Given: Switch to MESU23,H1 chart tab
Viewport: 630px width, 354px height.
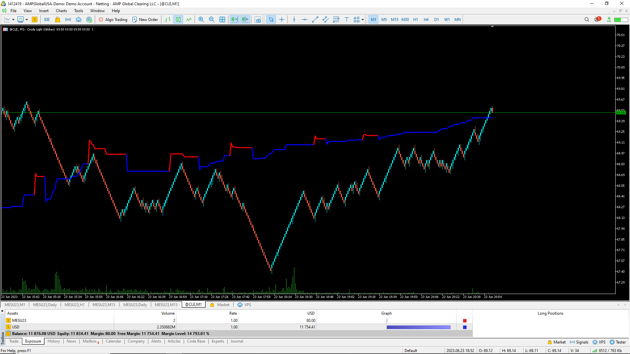Looking at the screenshot, I should (x=74, y=305).
